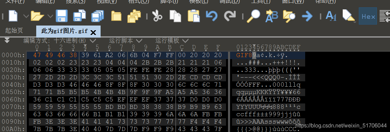Click column header 0 in hex ruler
Screen dimensions: 390x132
[x=37, y=47]
